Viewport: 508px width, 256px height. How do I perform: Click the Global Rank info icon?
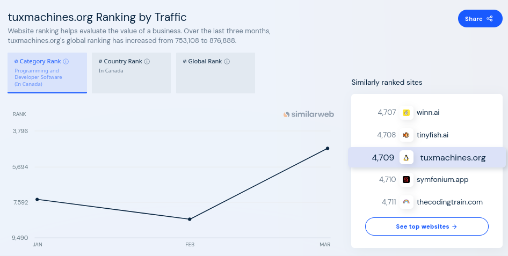227,62
